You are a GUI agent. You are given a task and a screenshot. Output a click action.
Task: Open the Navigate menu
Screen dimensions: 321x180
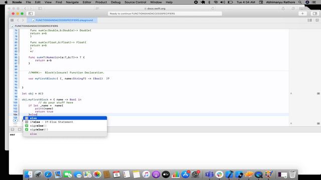[72, 2]
